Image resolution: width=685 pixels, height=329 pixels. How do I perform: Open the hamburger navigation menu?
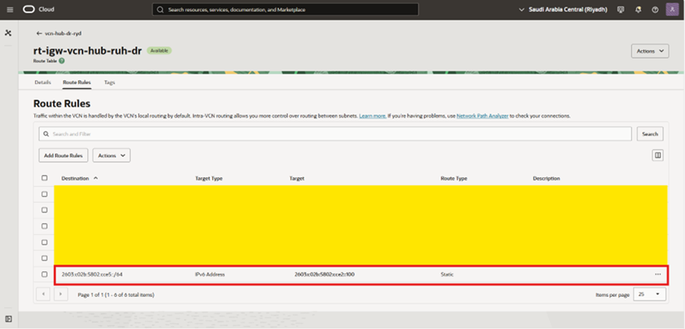[10, 9]
